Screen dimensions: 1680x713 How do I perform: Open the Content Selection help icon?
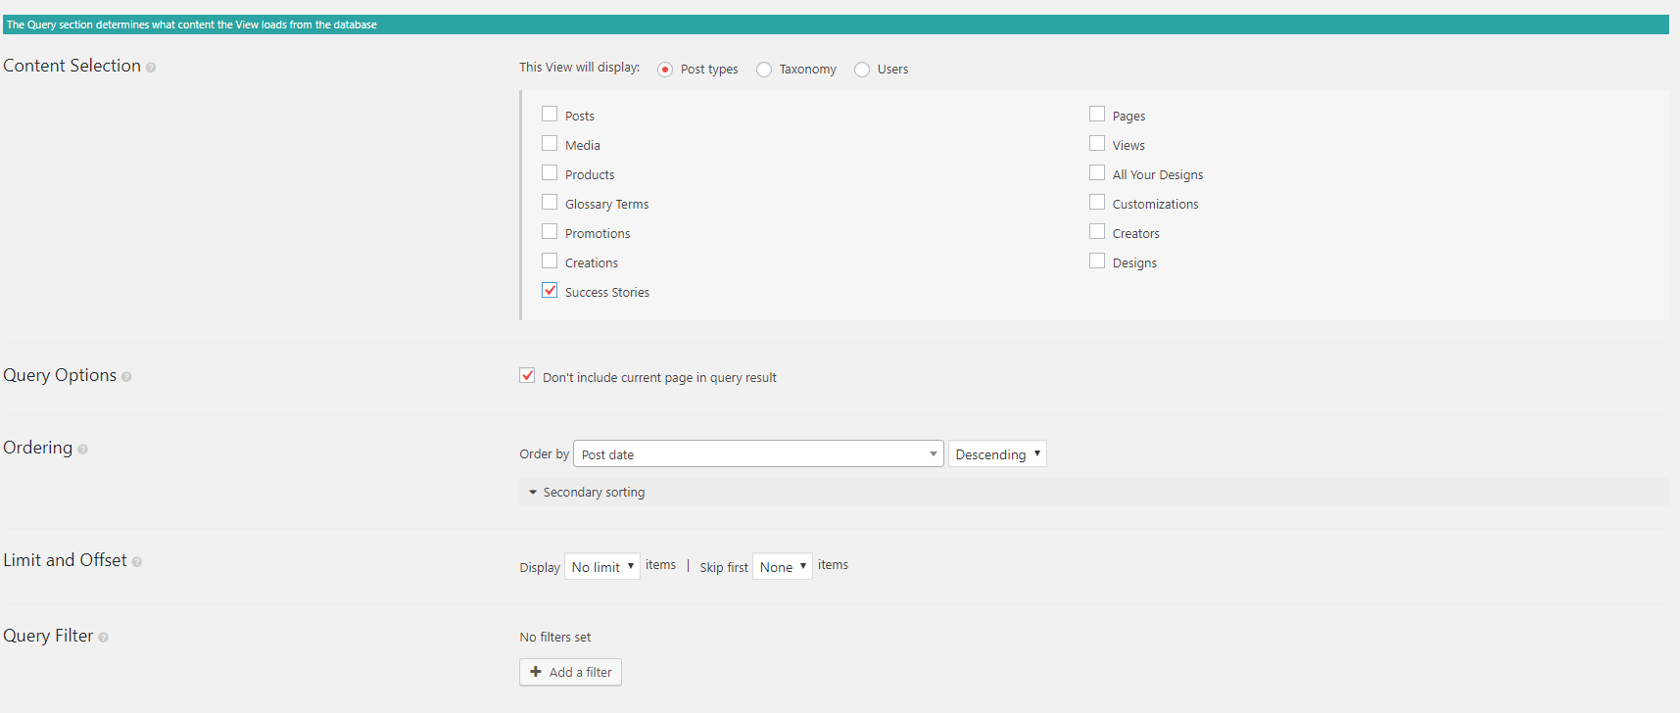click(x=151, y=68)
